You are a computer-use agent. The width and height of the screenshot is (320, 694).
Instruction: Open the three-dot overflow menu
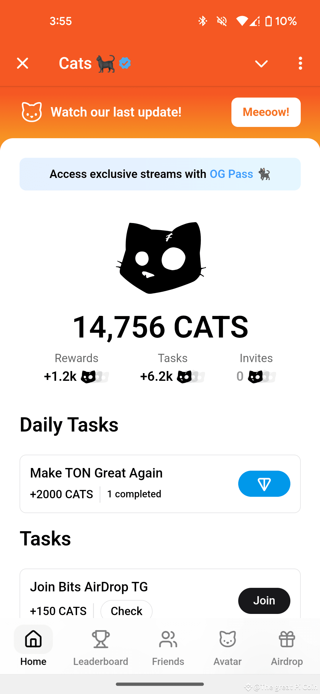click(300, 63)
